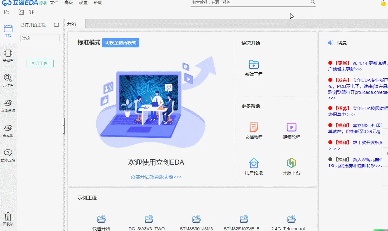Click the search magnifier icon
This screenshot has width=388, height=231.
click(313, 2)
